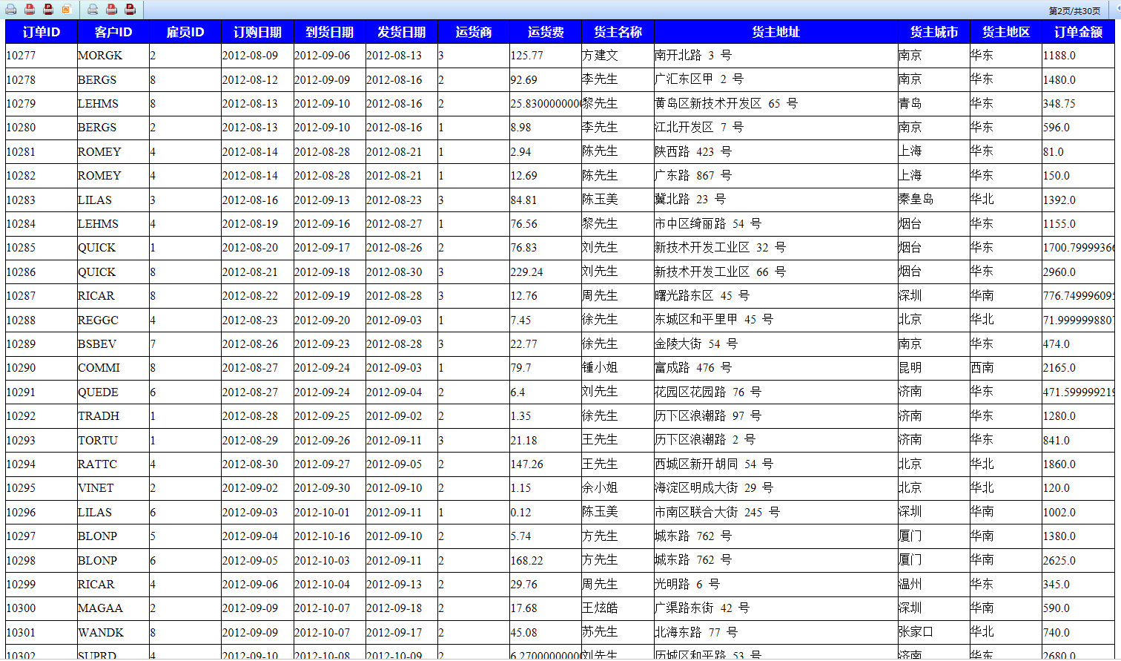Click order amount 2960.0
Image resolution: width=1121 pixels, height=661 pixels.
click(x=1059, y=272)
